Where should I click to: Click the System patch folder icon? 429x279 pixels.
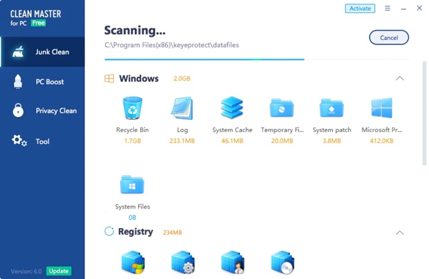tap(332, 108)
